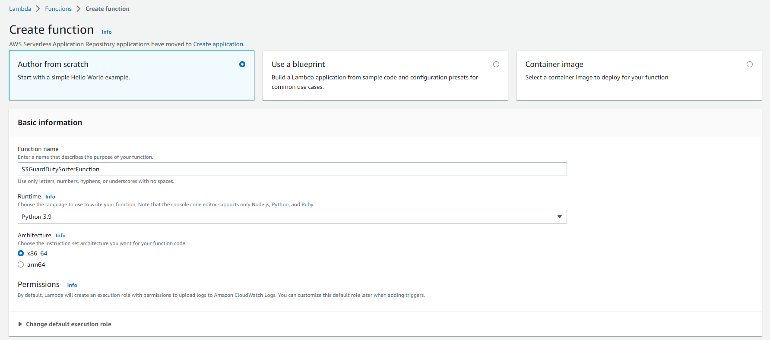Click Info link next to Create function heading

coord(107,32)
